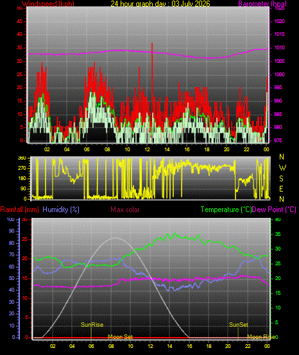Select the Humidity (%) legend label
This screenshot has width=299, height=355.
click(61, 210)
